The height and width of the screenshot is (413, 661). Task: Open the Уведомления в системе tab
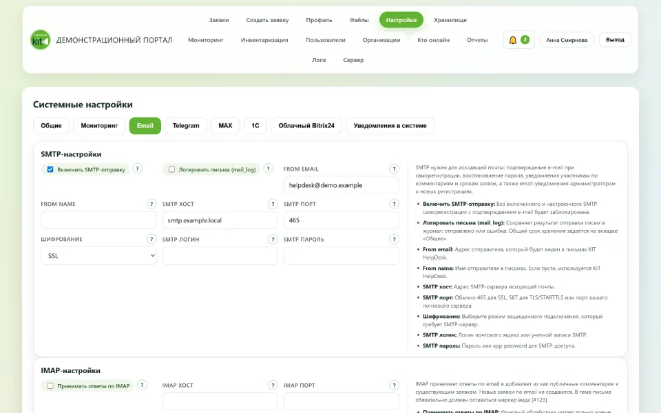390,125
